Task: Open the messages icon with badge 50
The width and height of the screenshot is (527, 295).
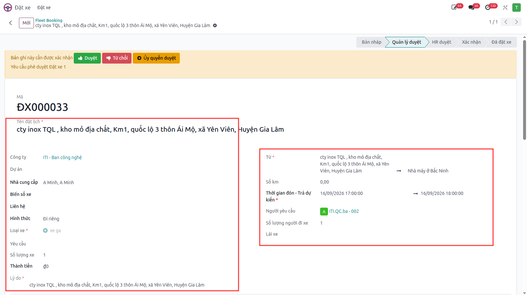Action: click(x=471, y=7)
